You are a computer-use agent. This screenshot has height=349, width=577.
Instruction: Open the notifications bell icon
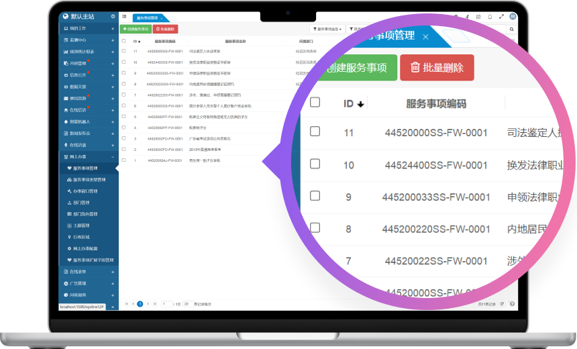pyautogui.click(x=490, y=16)
